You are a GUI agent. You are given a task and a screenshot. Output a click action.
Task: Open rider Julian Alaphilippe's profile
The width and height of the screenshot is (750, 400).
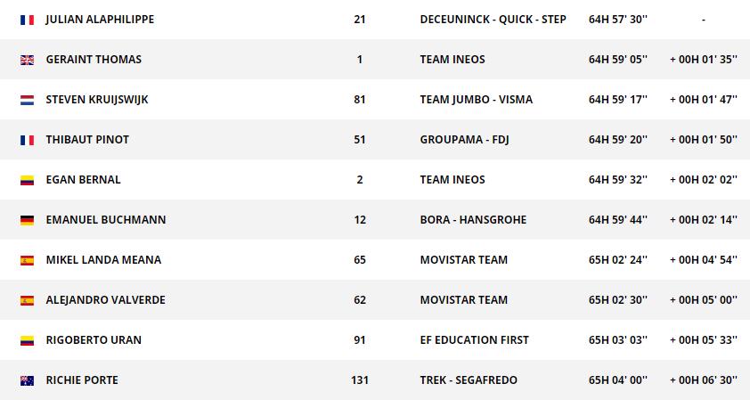point(100,20)
